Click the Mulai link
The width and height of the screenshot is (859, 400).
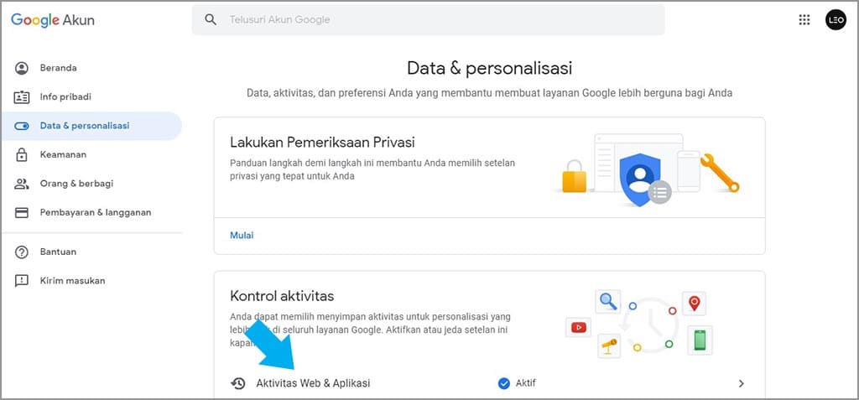[242, 236]
